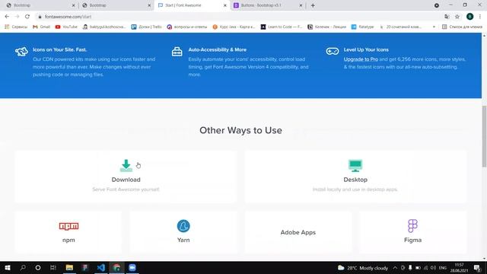Close the Start | Font Awesome tab
Image resolution: width=487 pixels, height=274 pixels.
pos(225,5)
